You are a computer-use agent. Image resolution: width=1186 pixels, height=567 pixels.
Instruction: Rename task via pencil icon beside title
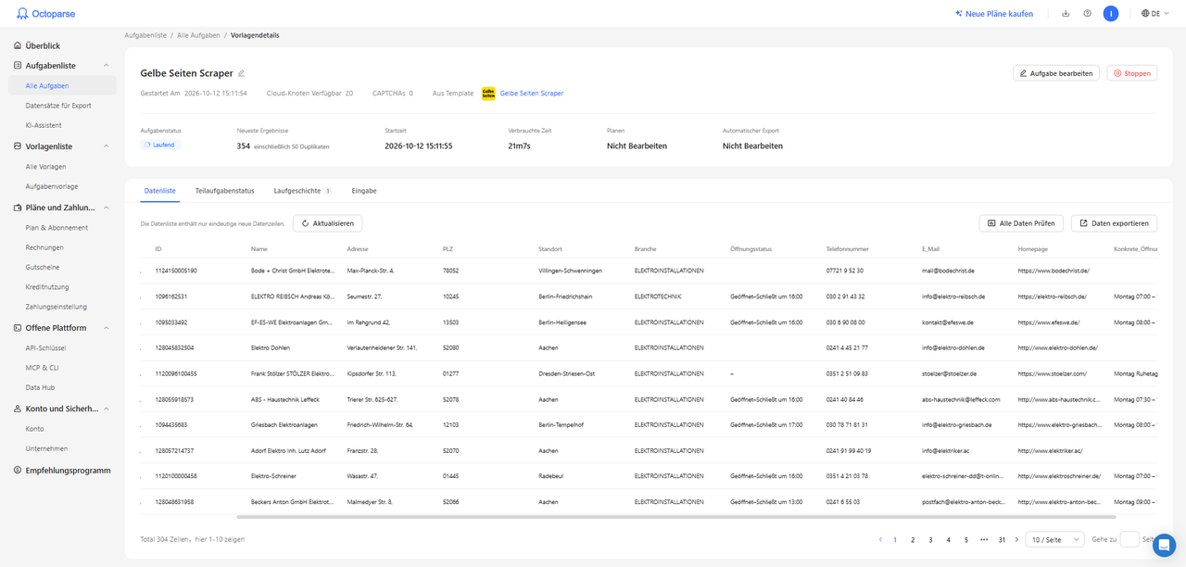[x=242, y=73]
